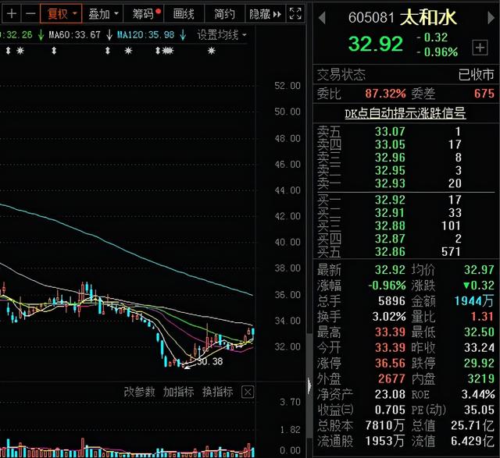Open the 复权 dropdown

[61, 14]
